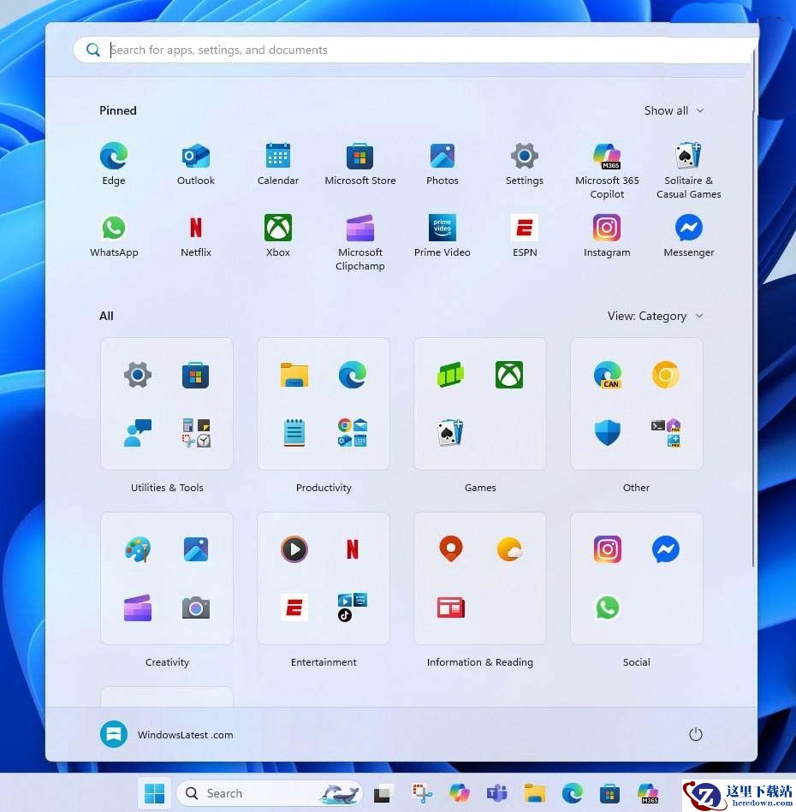796x812 pixels.
Task: Open Microsoft Store on the taskbar
Action: click(x=609, y=793)
